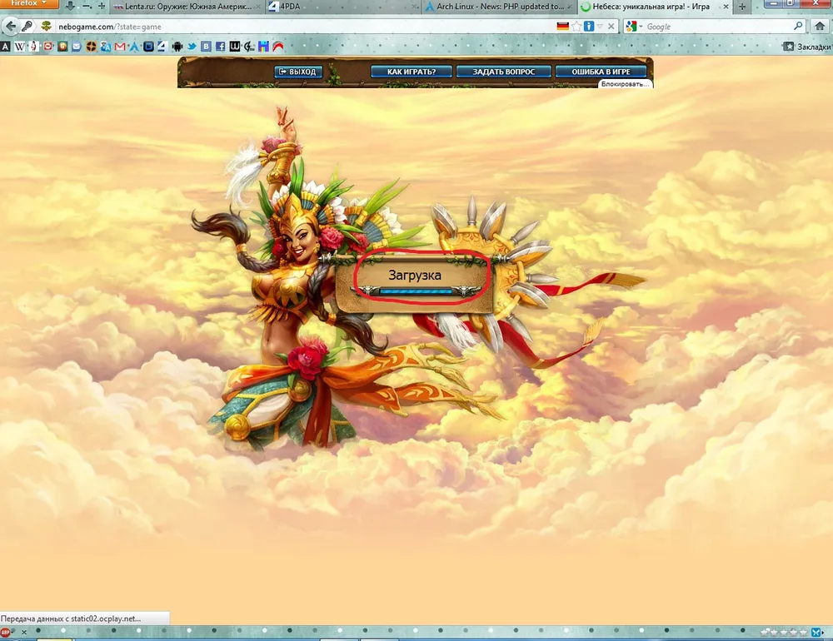Image resolution: width=833 pixels, height=641 pixels.
Task: Stop page loading with the X button
Action: 611,26
